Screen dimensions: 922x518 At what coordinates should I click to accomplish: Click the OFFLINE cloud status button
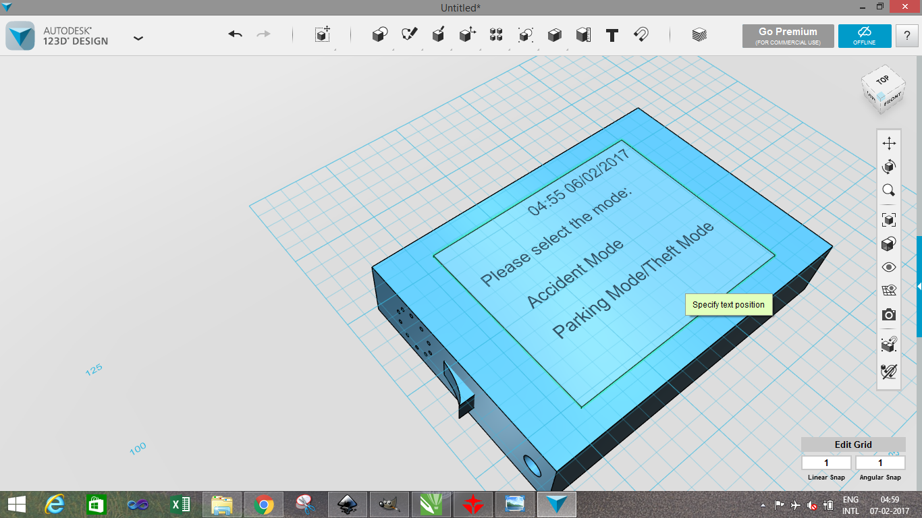click(x=865, y=36)
